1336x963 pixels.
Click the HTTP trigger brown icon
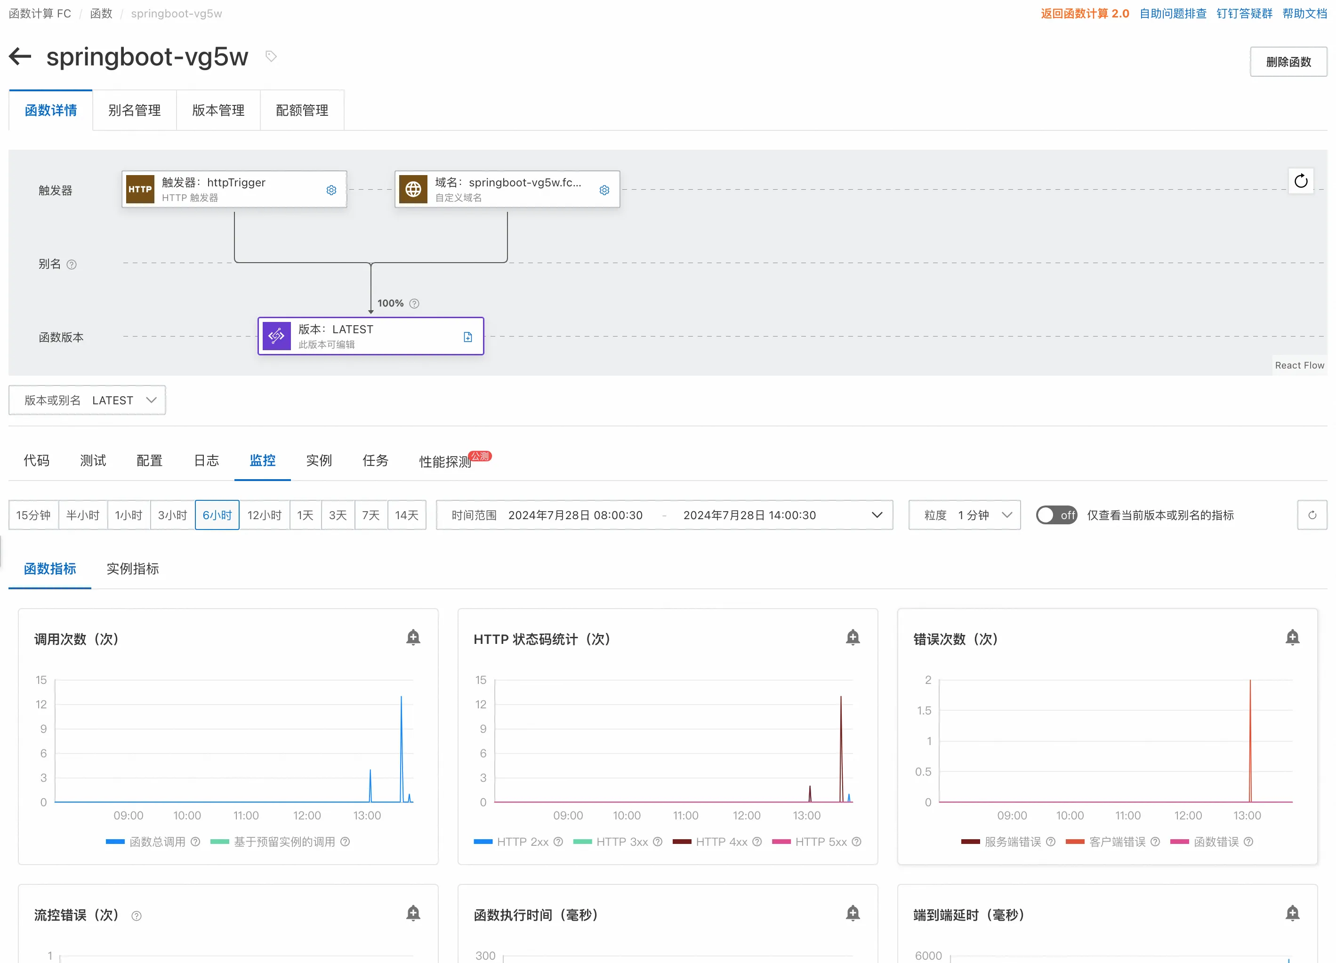click(x=140, y=189)
